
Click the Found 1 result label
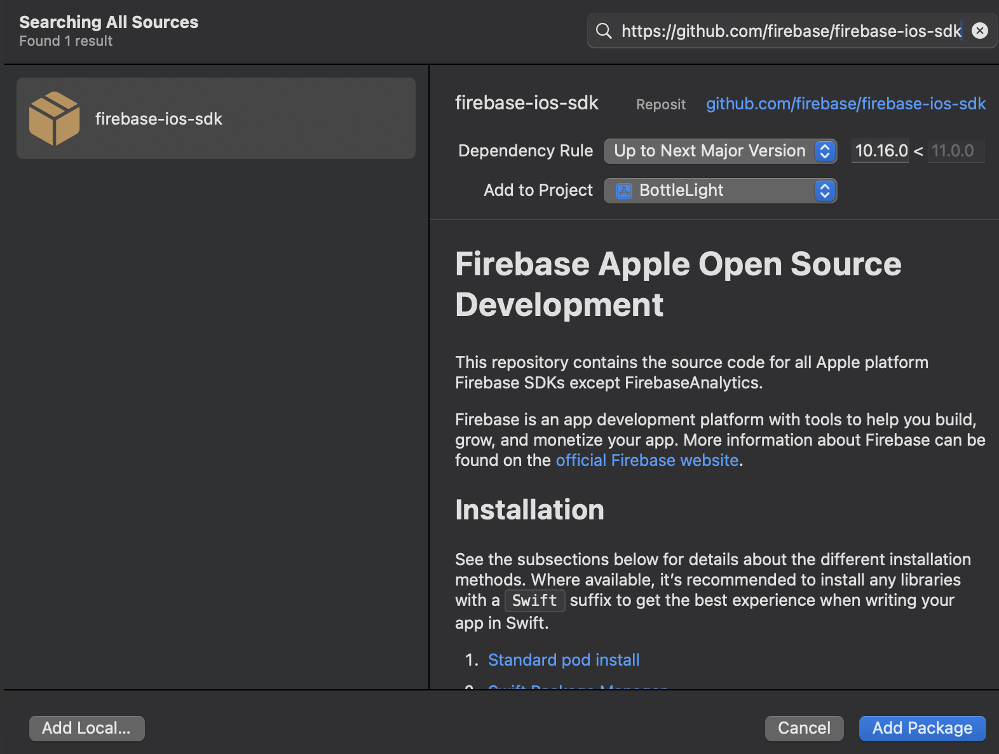[x=65, y=41]
